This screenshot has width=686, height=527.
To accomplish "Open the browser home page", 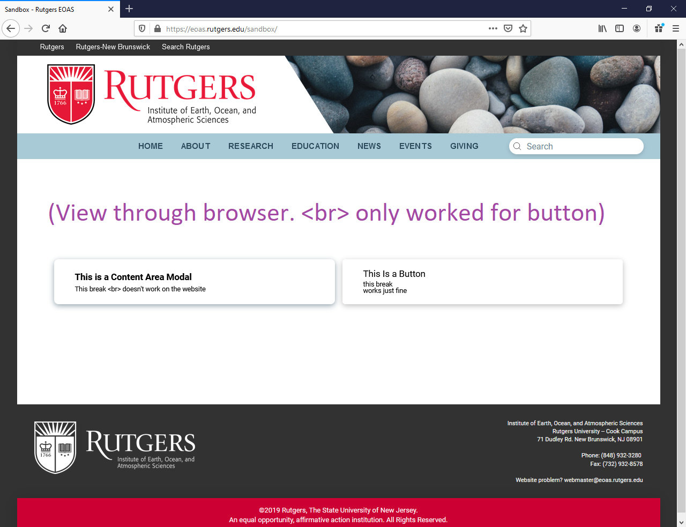I will click(x=63, y=28).
